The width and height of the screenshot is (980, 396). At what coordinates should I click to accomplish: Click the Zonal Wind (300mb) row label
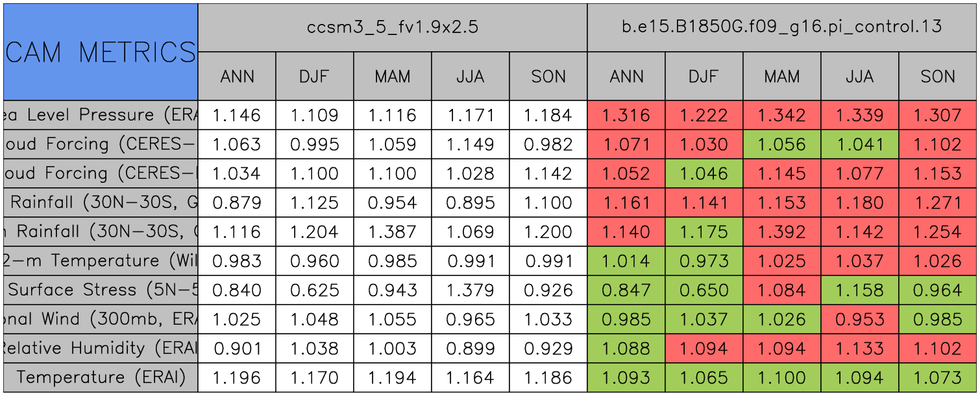click(x=100, y=319)
